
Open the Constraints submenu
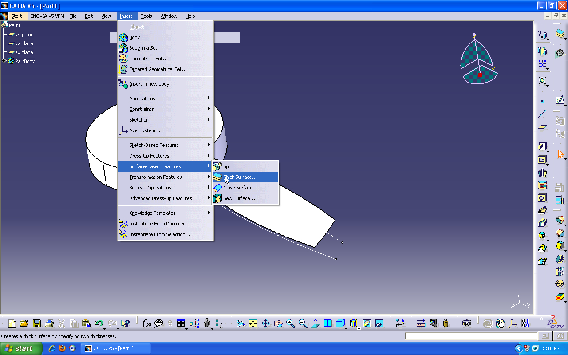tap(165, 109)
